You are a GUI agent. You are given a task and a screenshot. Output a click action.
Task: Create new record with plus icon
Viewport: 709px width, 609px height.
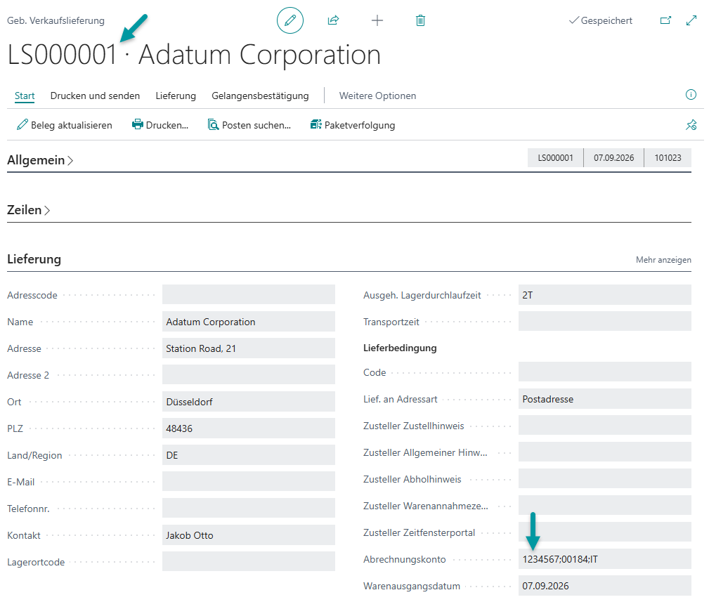377,20
